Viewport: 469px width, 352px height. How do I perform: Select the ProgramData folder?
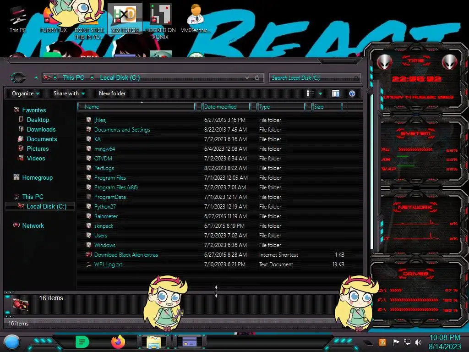110,197
